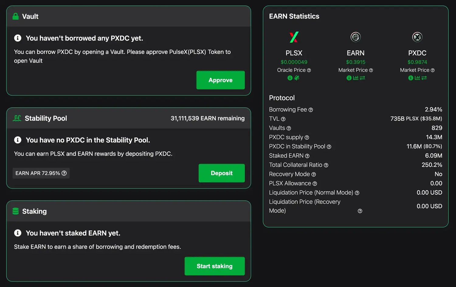Click the help icon next to Vaults
This screenshot has height=287, width=456.
[x=289, y=128]
